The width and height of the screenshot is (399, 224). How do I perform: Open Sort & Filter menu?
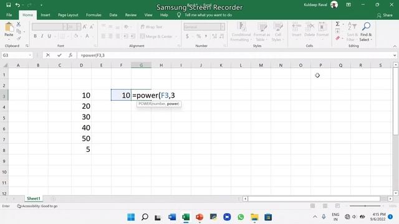(352, 32)
